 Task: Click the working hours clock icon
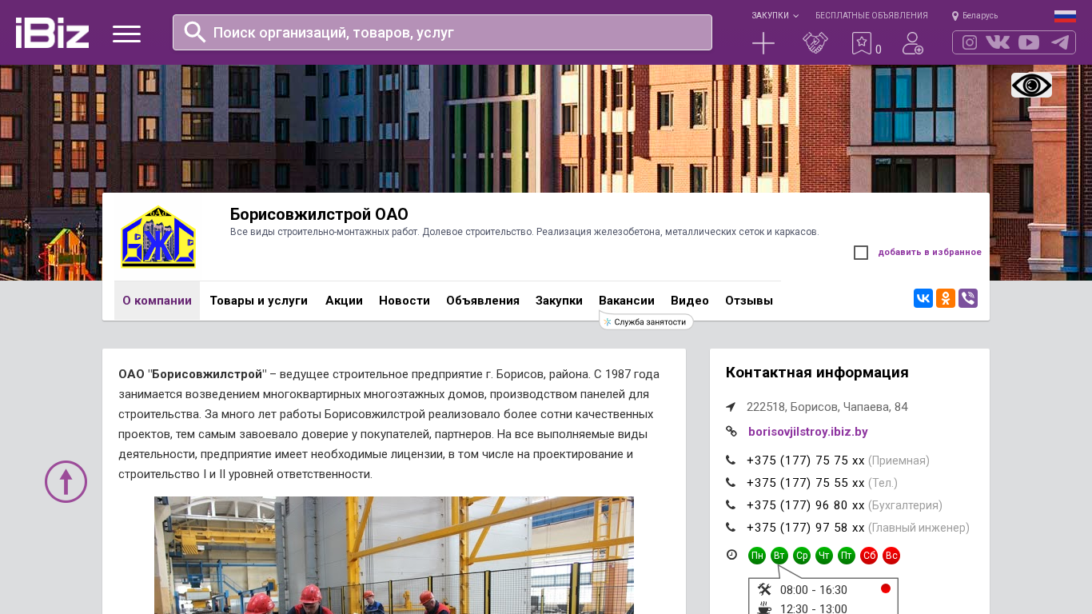coord(731,555)
